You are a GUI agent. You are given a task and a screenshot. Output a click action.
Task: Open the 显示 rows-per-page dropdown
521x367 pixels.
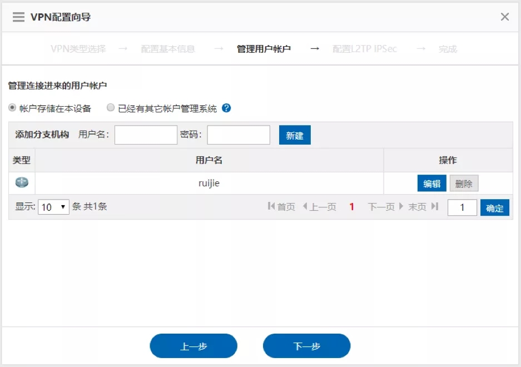53,207
